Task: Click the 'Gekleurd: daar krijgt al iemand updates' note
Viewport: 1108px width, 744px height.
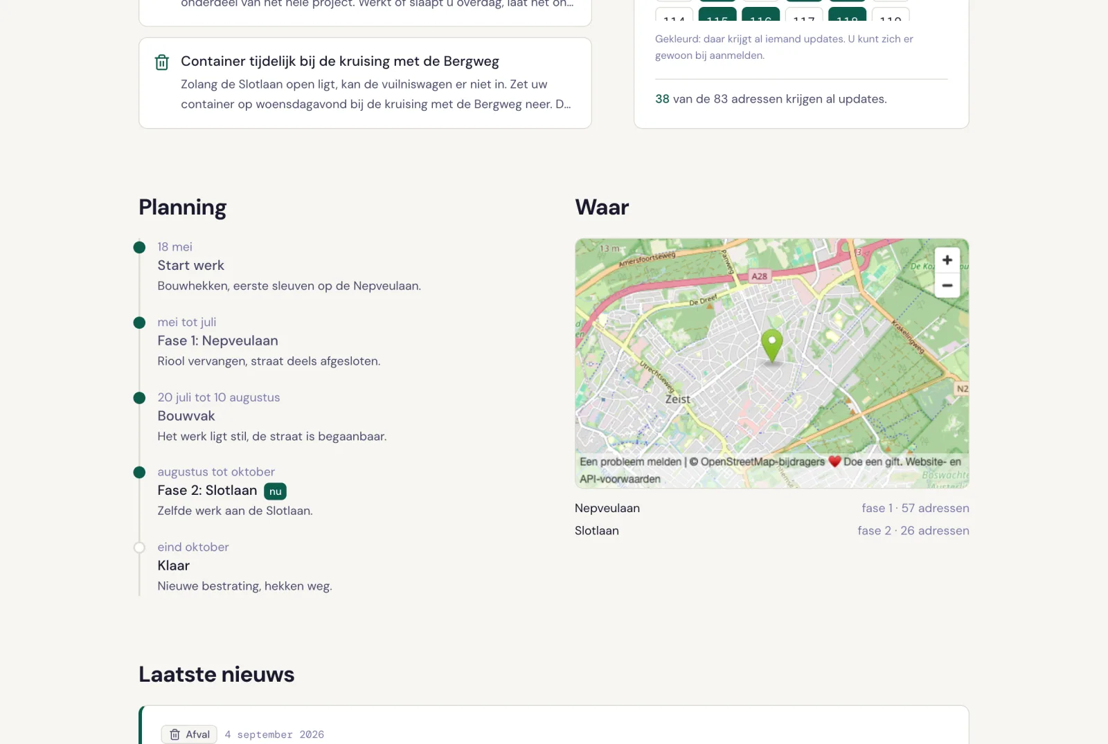Action: point(784,47)
